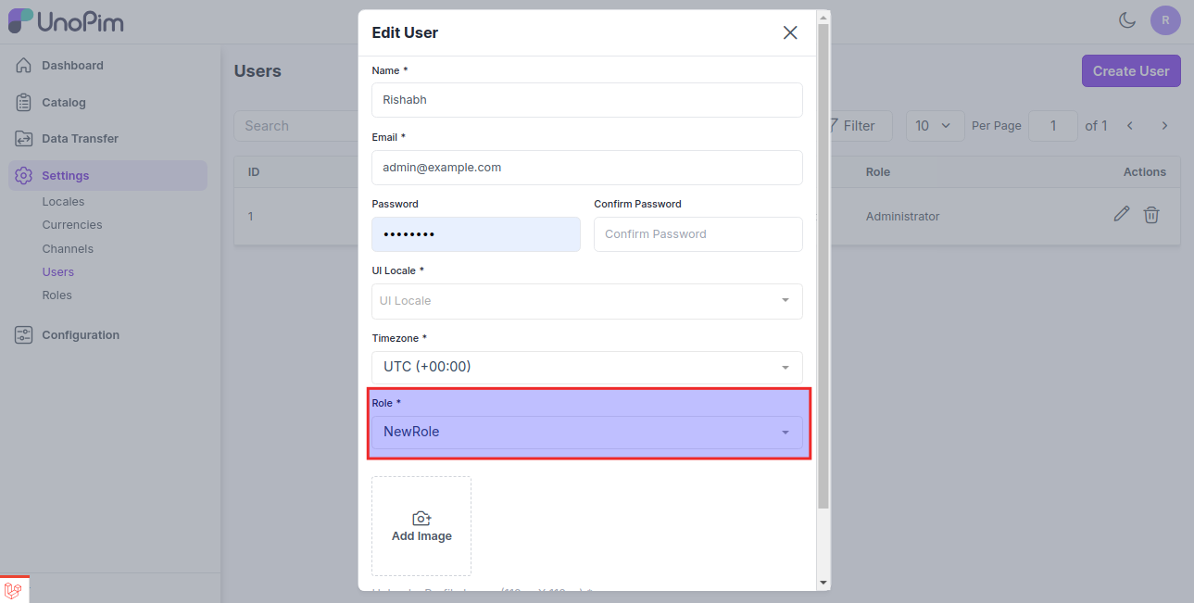1194x603 pixels.
Task: Click the Create User button
Action: click(x=1130, y=71)
